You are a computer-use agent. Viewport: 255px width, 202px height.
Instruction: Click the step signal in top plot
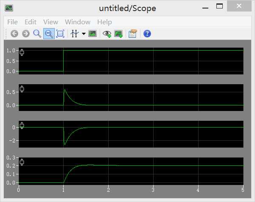(x=63, y=61)
